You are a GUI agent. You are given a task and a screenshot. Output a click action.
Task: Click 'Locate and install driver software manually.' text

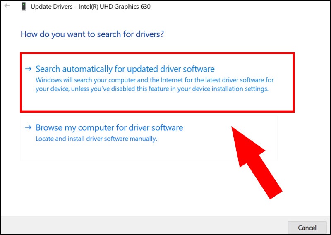click(96, 139)
